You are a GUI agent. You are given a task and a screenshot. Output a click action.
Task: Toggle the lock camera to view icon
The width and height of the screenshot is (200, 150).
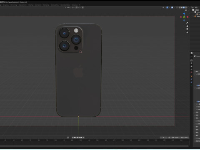tap(187, 32)
